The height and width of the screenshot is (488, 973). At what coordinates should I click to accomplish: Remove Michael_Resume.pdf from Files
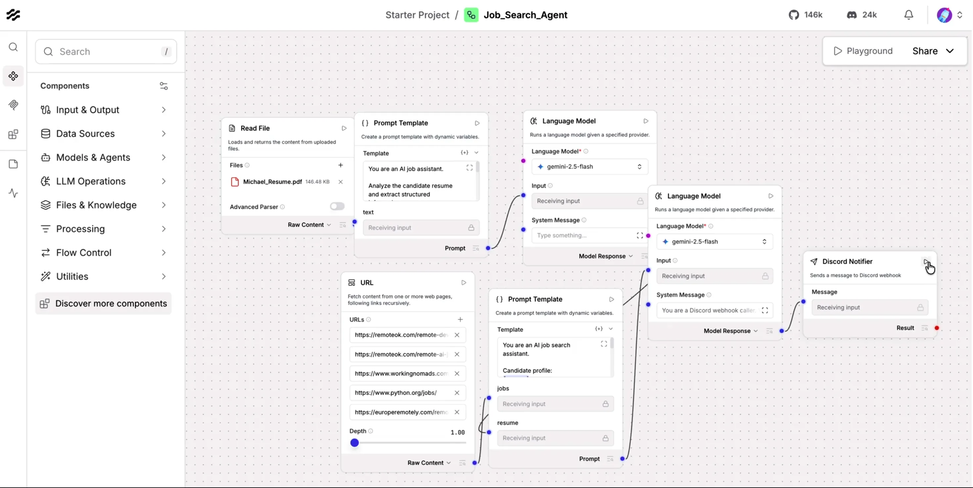click(x=340, y=182)
